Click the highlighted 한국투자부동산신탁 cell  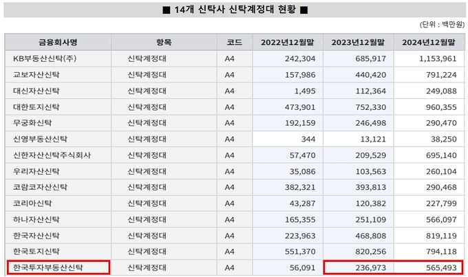(x=48, y=267)
